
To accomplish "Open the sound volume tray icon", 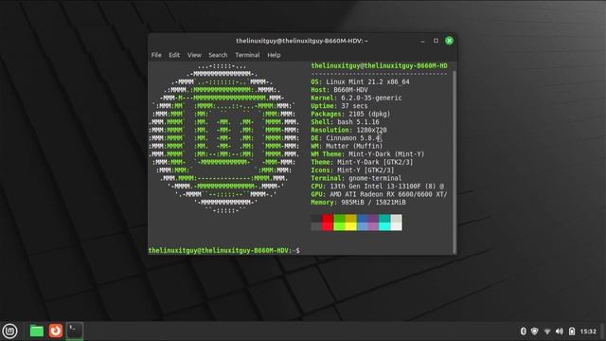I will point(560,332).
